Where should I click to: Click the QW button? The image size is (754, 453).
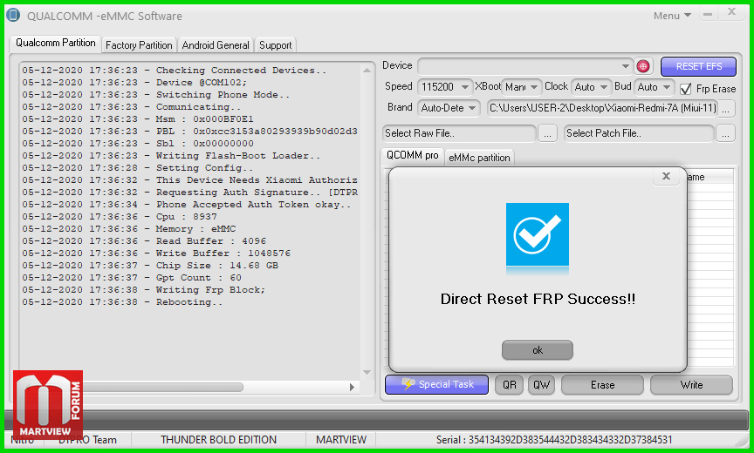click(541, 384)
